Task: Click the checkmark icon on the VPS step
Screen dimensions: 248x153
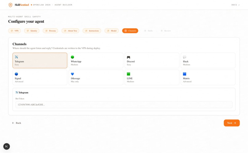Action: point(12,31)
